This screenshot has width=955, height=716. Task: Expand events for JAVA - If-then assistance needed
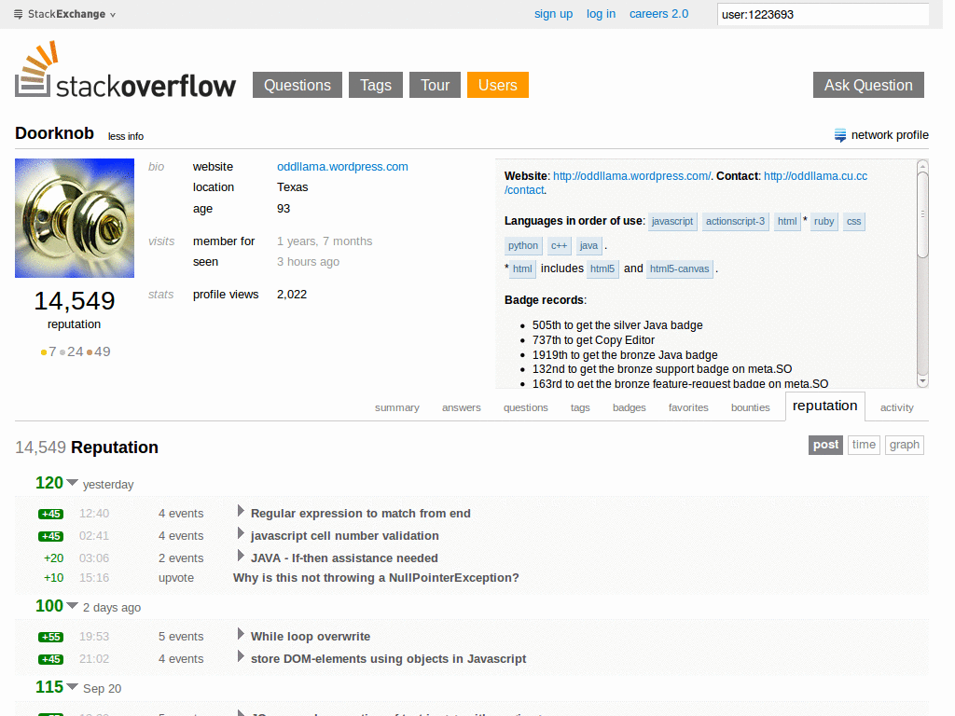tap(241, 556)
